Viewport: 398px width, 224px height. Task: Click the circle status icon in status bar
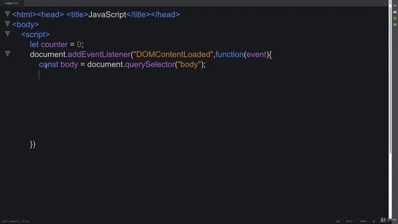coord(374,222)
